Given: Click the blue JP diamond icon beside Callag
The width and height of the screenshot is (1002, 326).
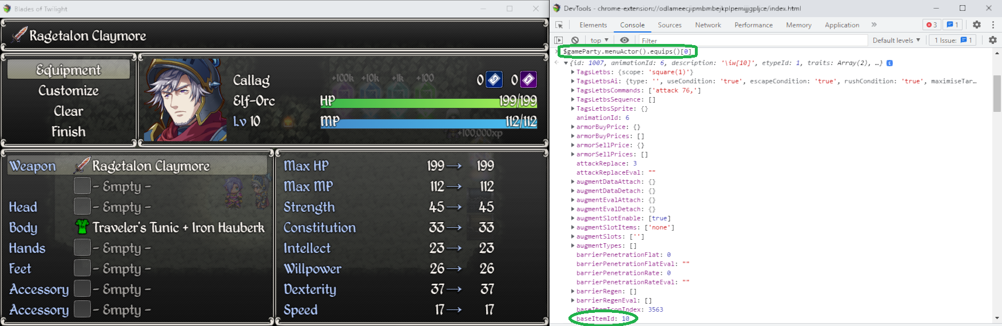Looking at the screenshot, I should pos(494,80).
